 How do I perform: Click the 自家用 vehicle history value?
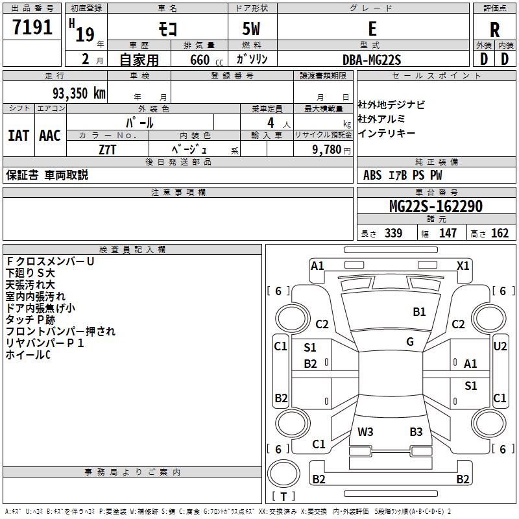tap(139, 60)
